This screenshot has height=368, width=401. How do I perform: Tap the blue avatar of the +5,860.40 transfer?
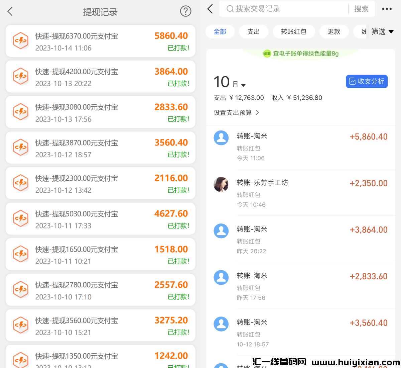coord(221,138)
